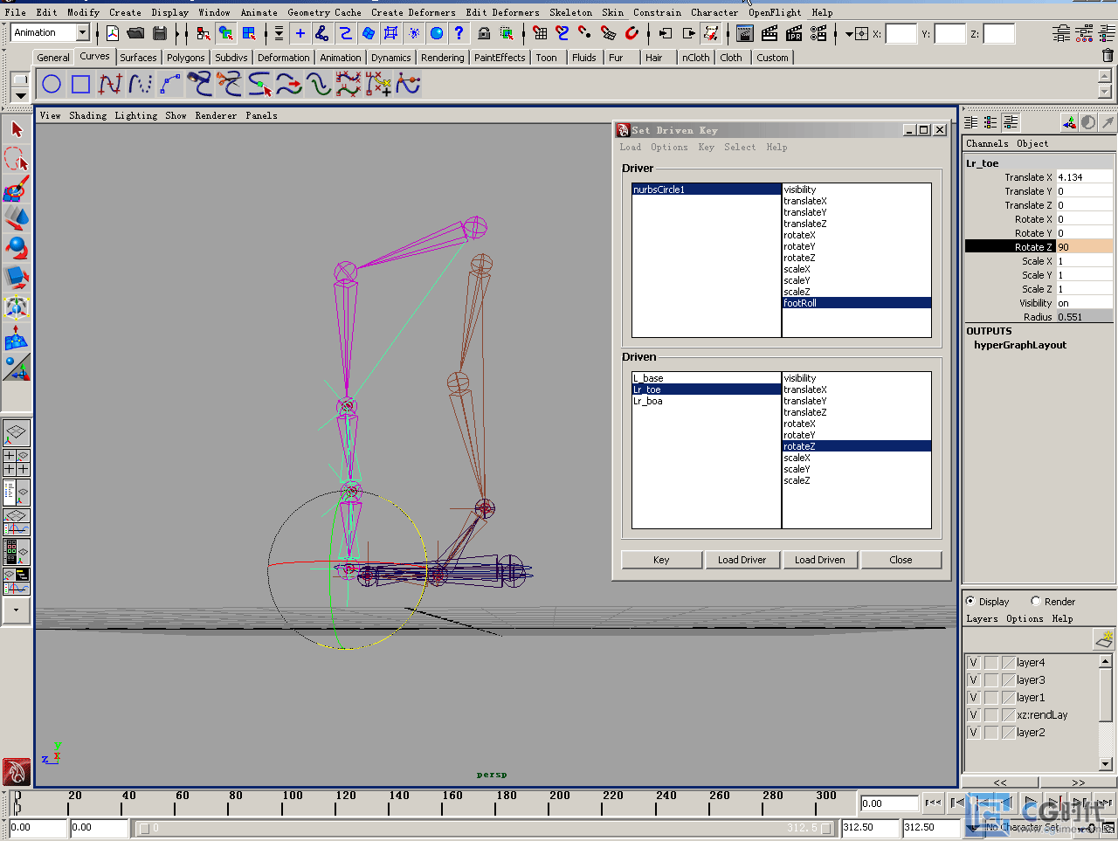Select by object type mode icon
The height and width of the screenshot is (841, 1118).
[x=226, y=33]
